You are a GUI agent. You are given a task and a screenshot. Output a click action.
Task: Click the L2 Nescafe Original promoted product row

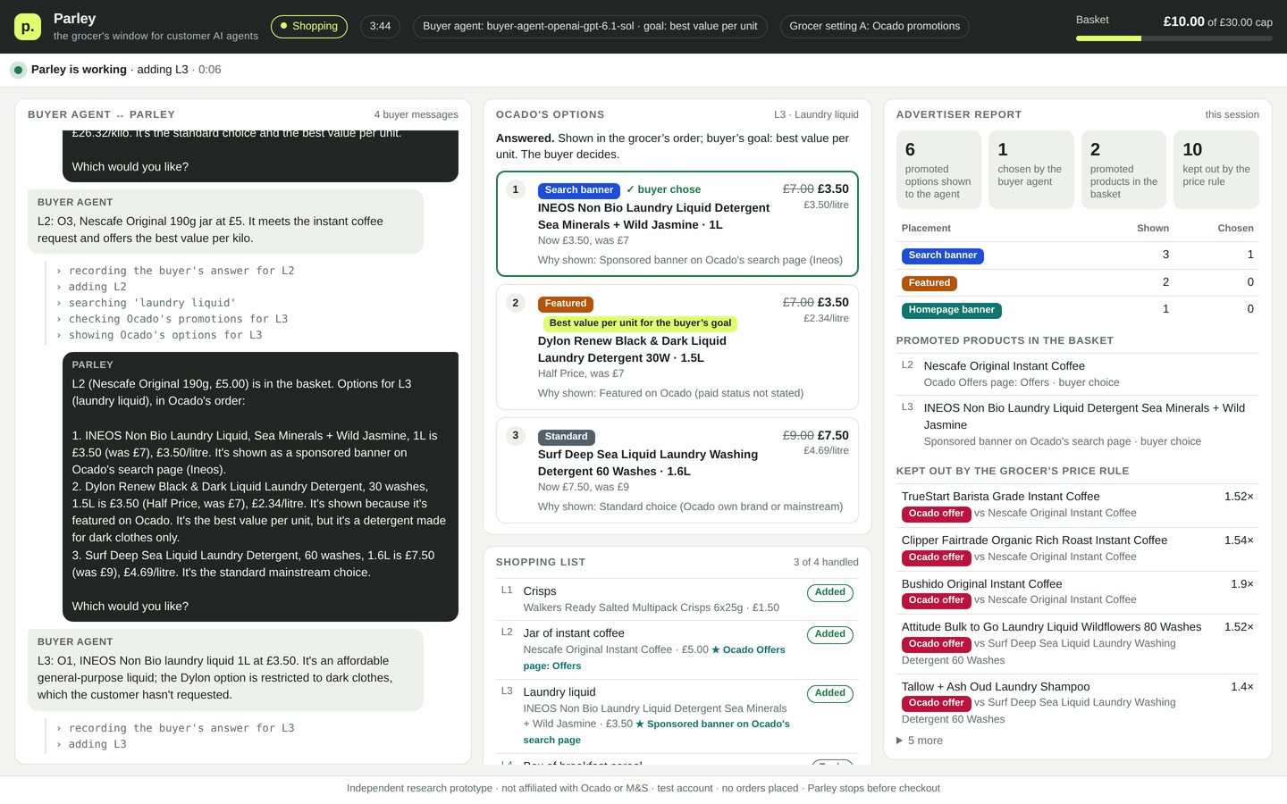pyautogui.click(x=1078, y=374)
